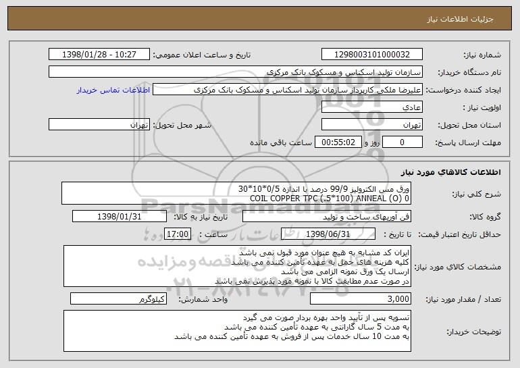
Task: Click the remaining days field showing 0
Action: [x=402, y=142]
